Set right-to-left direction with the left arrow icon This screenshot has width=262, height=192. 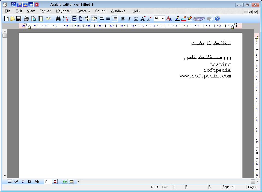point(94,19)
